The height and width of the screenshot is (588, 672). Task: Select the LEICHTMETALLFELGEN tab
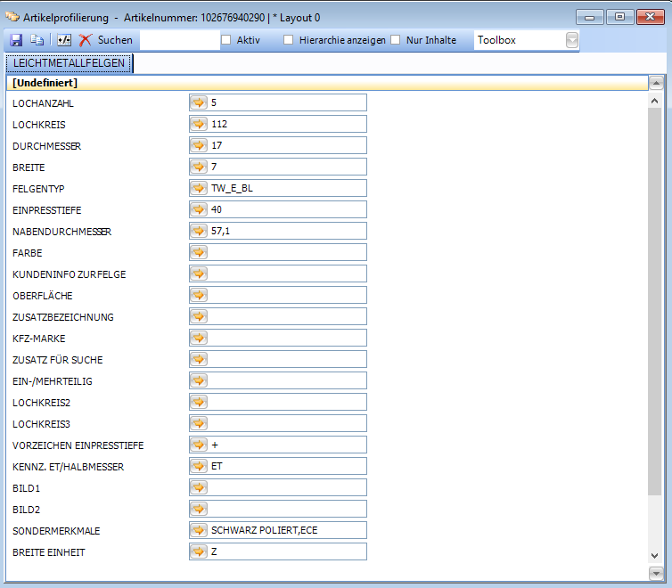click(x=69, y=63)
